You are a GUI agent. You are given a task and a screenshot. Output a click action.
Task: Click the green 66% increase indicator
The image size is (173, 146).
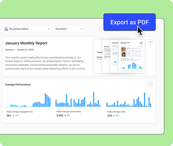pos(116,115)
